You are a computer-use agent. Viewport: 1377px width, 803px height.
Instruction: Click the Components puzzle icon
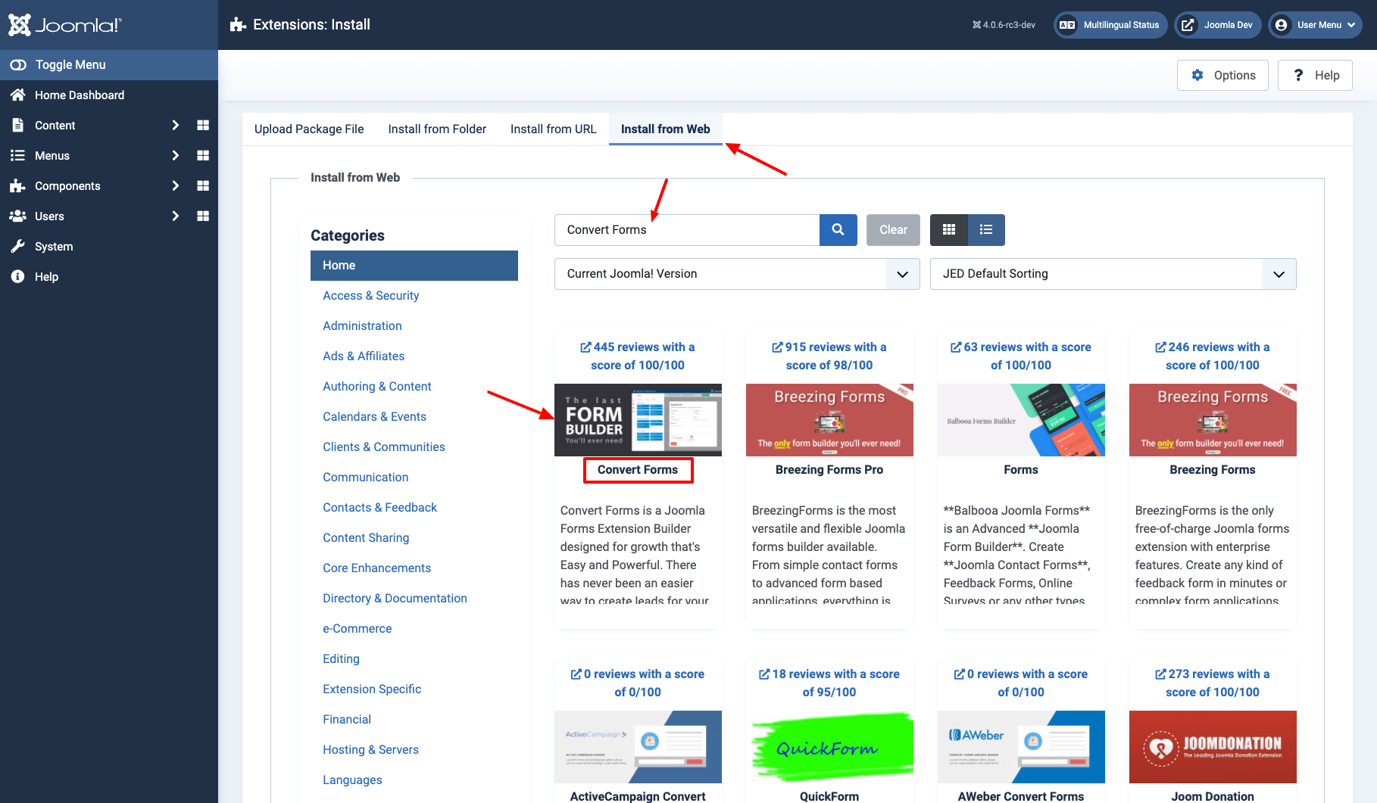(18, 186)
